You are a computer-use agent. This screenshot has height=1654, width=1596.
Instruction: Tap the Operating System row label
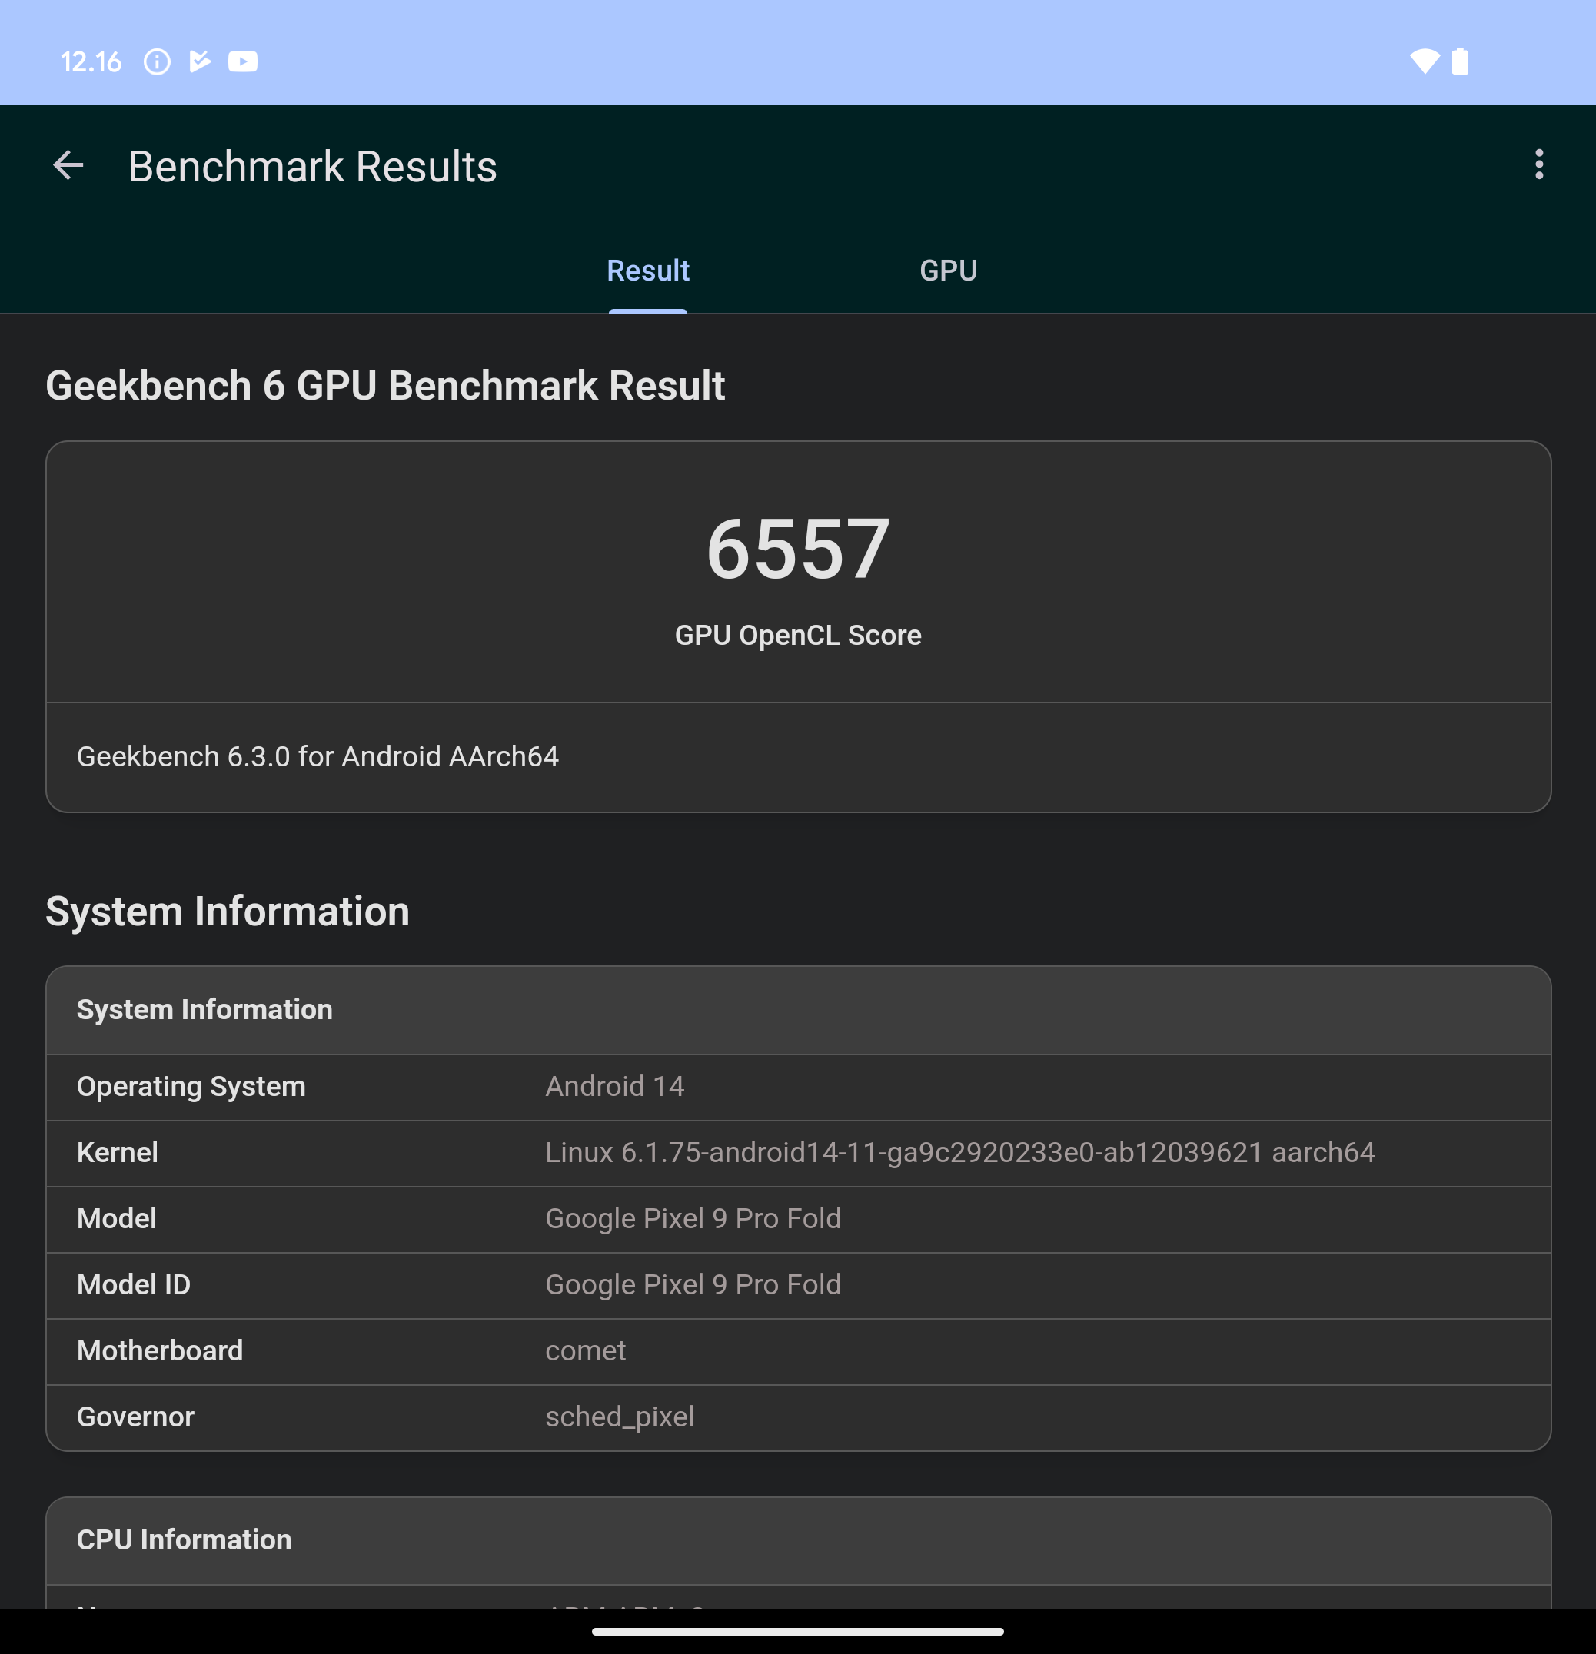[191, 1086]
